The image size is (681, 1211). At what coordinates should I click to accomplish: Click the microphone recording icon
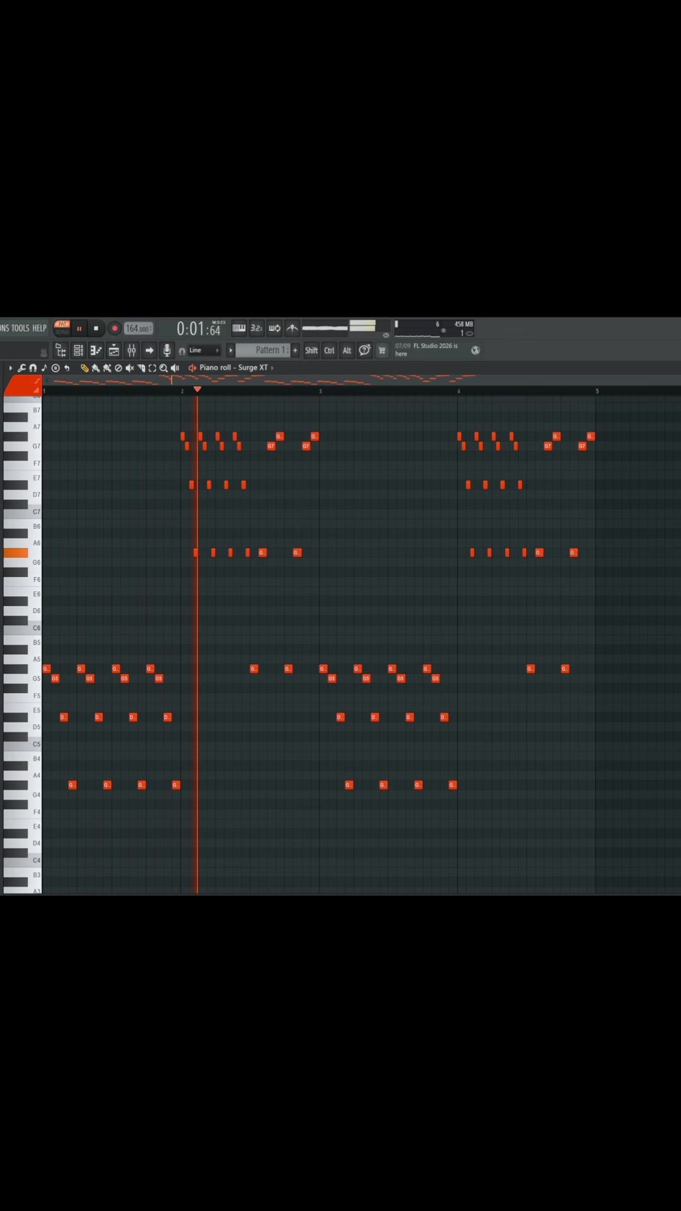coord(167,350)
